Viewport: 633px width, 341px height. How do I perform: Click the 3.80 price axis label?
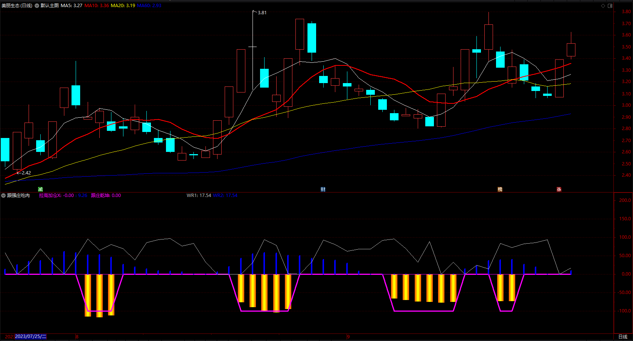626,12
